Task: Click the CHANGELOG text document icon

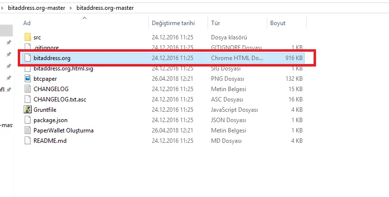Action: point(28,89)
